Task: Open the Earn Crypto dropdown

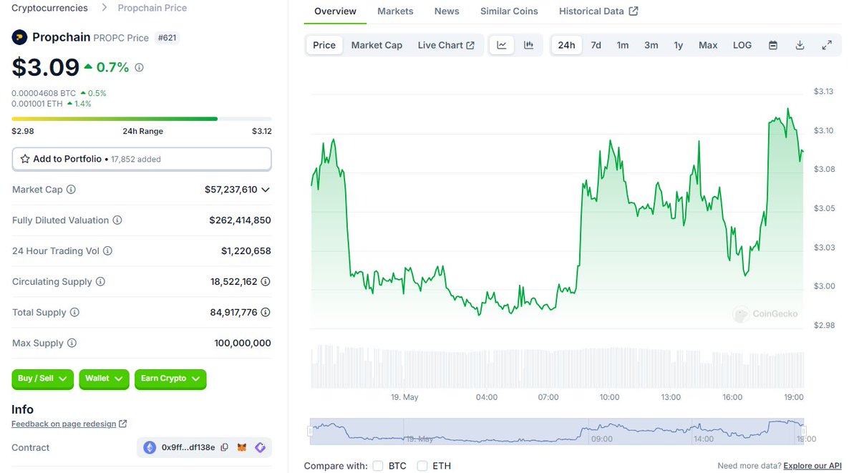Action: tap(170, 379)
